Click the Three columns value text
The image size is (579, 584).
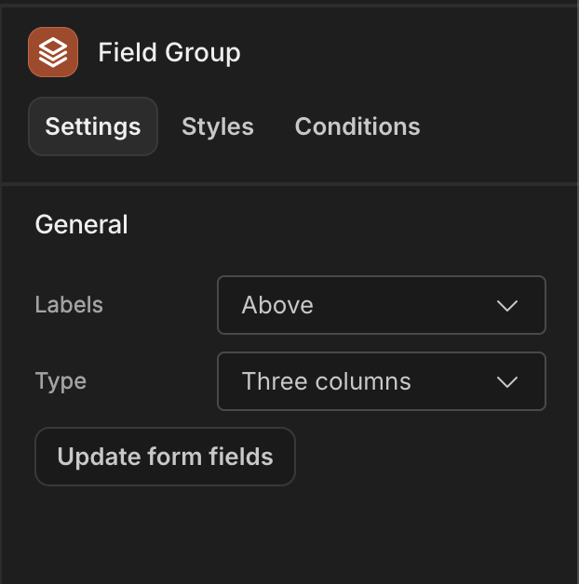point(326,381)
